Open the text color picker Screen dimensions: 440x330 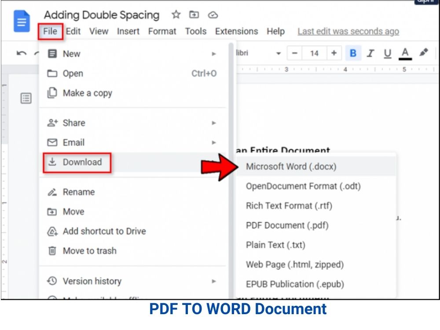tap(405, 54)
